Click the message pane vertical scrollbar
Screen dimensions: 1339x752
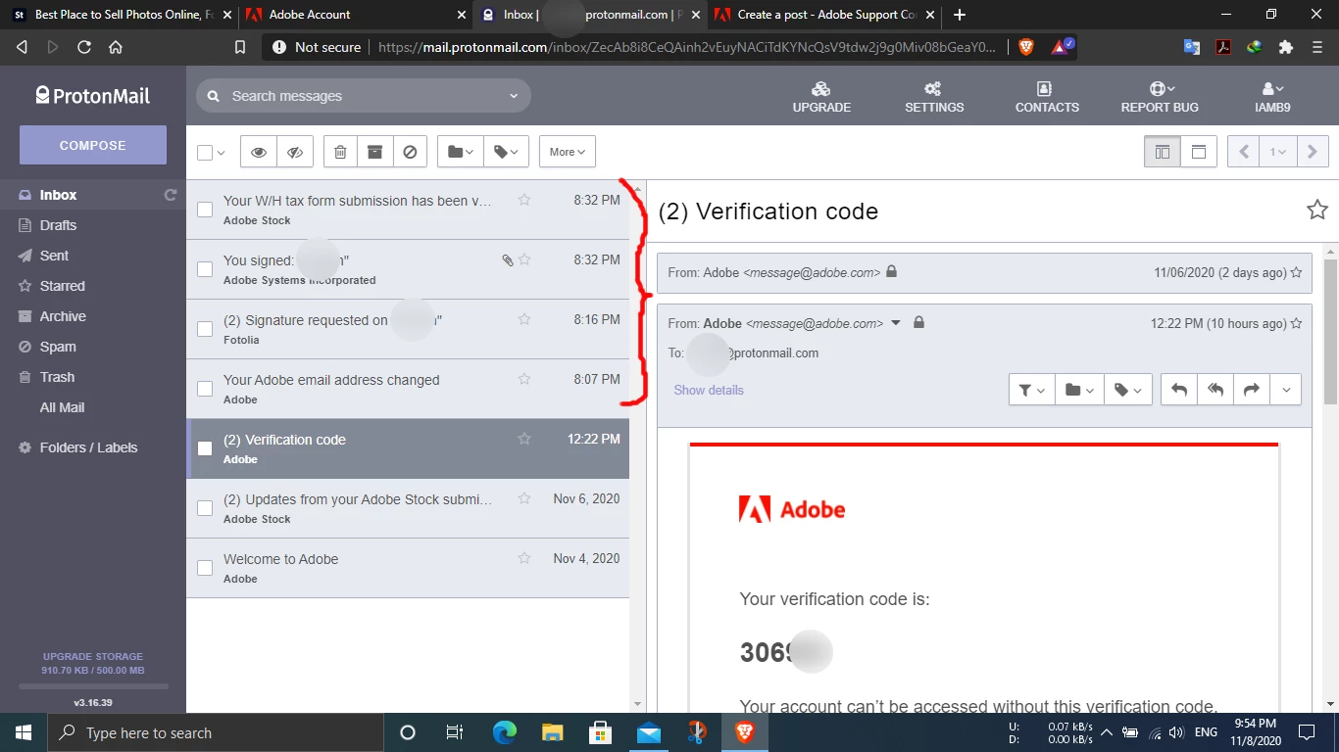1330,331
